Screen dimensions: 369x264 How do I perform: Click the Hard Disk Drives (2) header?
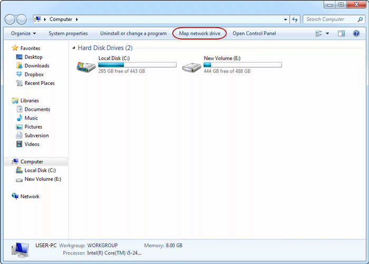(x=105, y=48)
